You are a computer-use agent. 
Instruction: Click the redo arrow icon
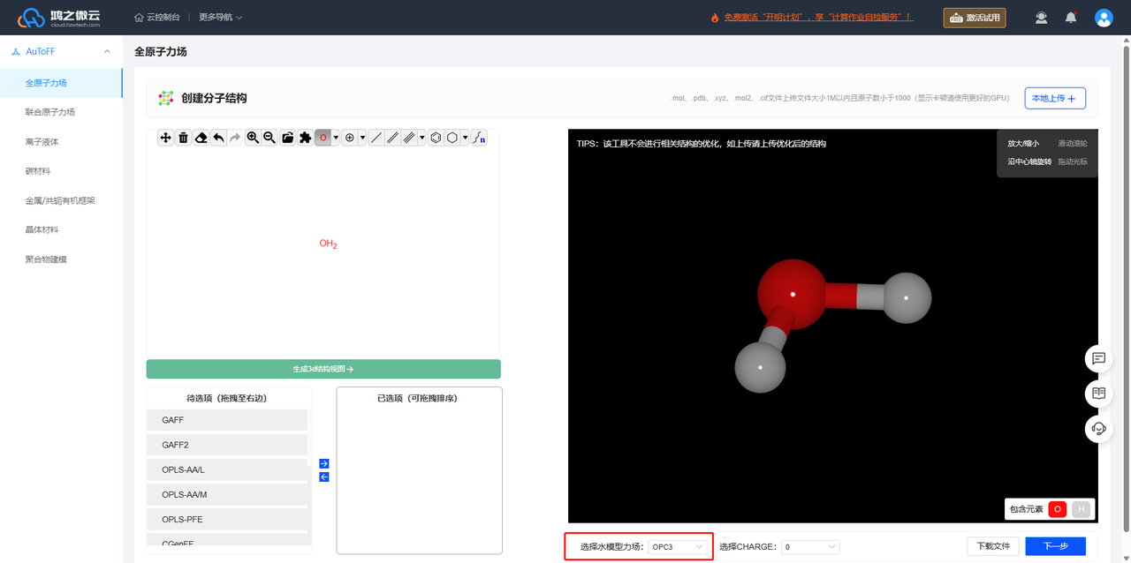point(235,138)
